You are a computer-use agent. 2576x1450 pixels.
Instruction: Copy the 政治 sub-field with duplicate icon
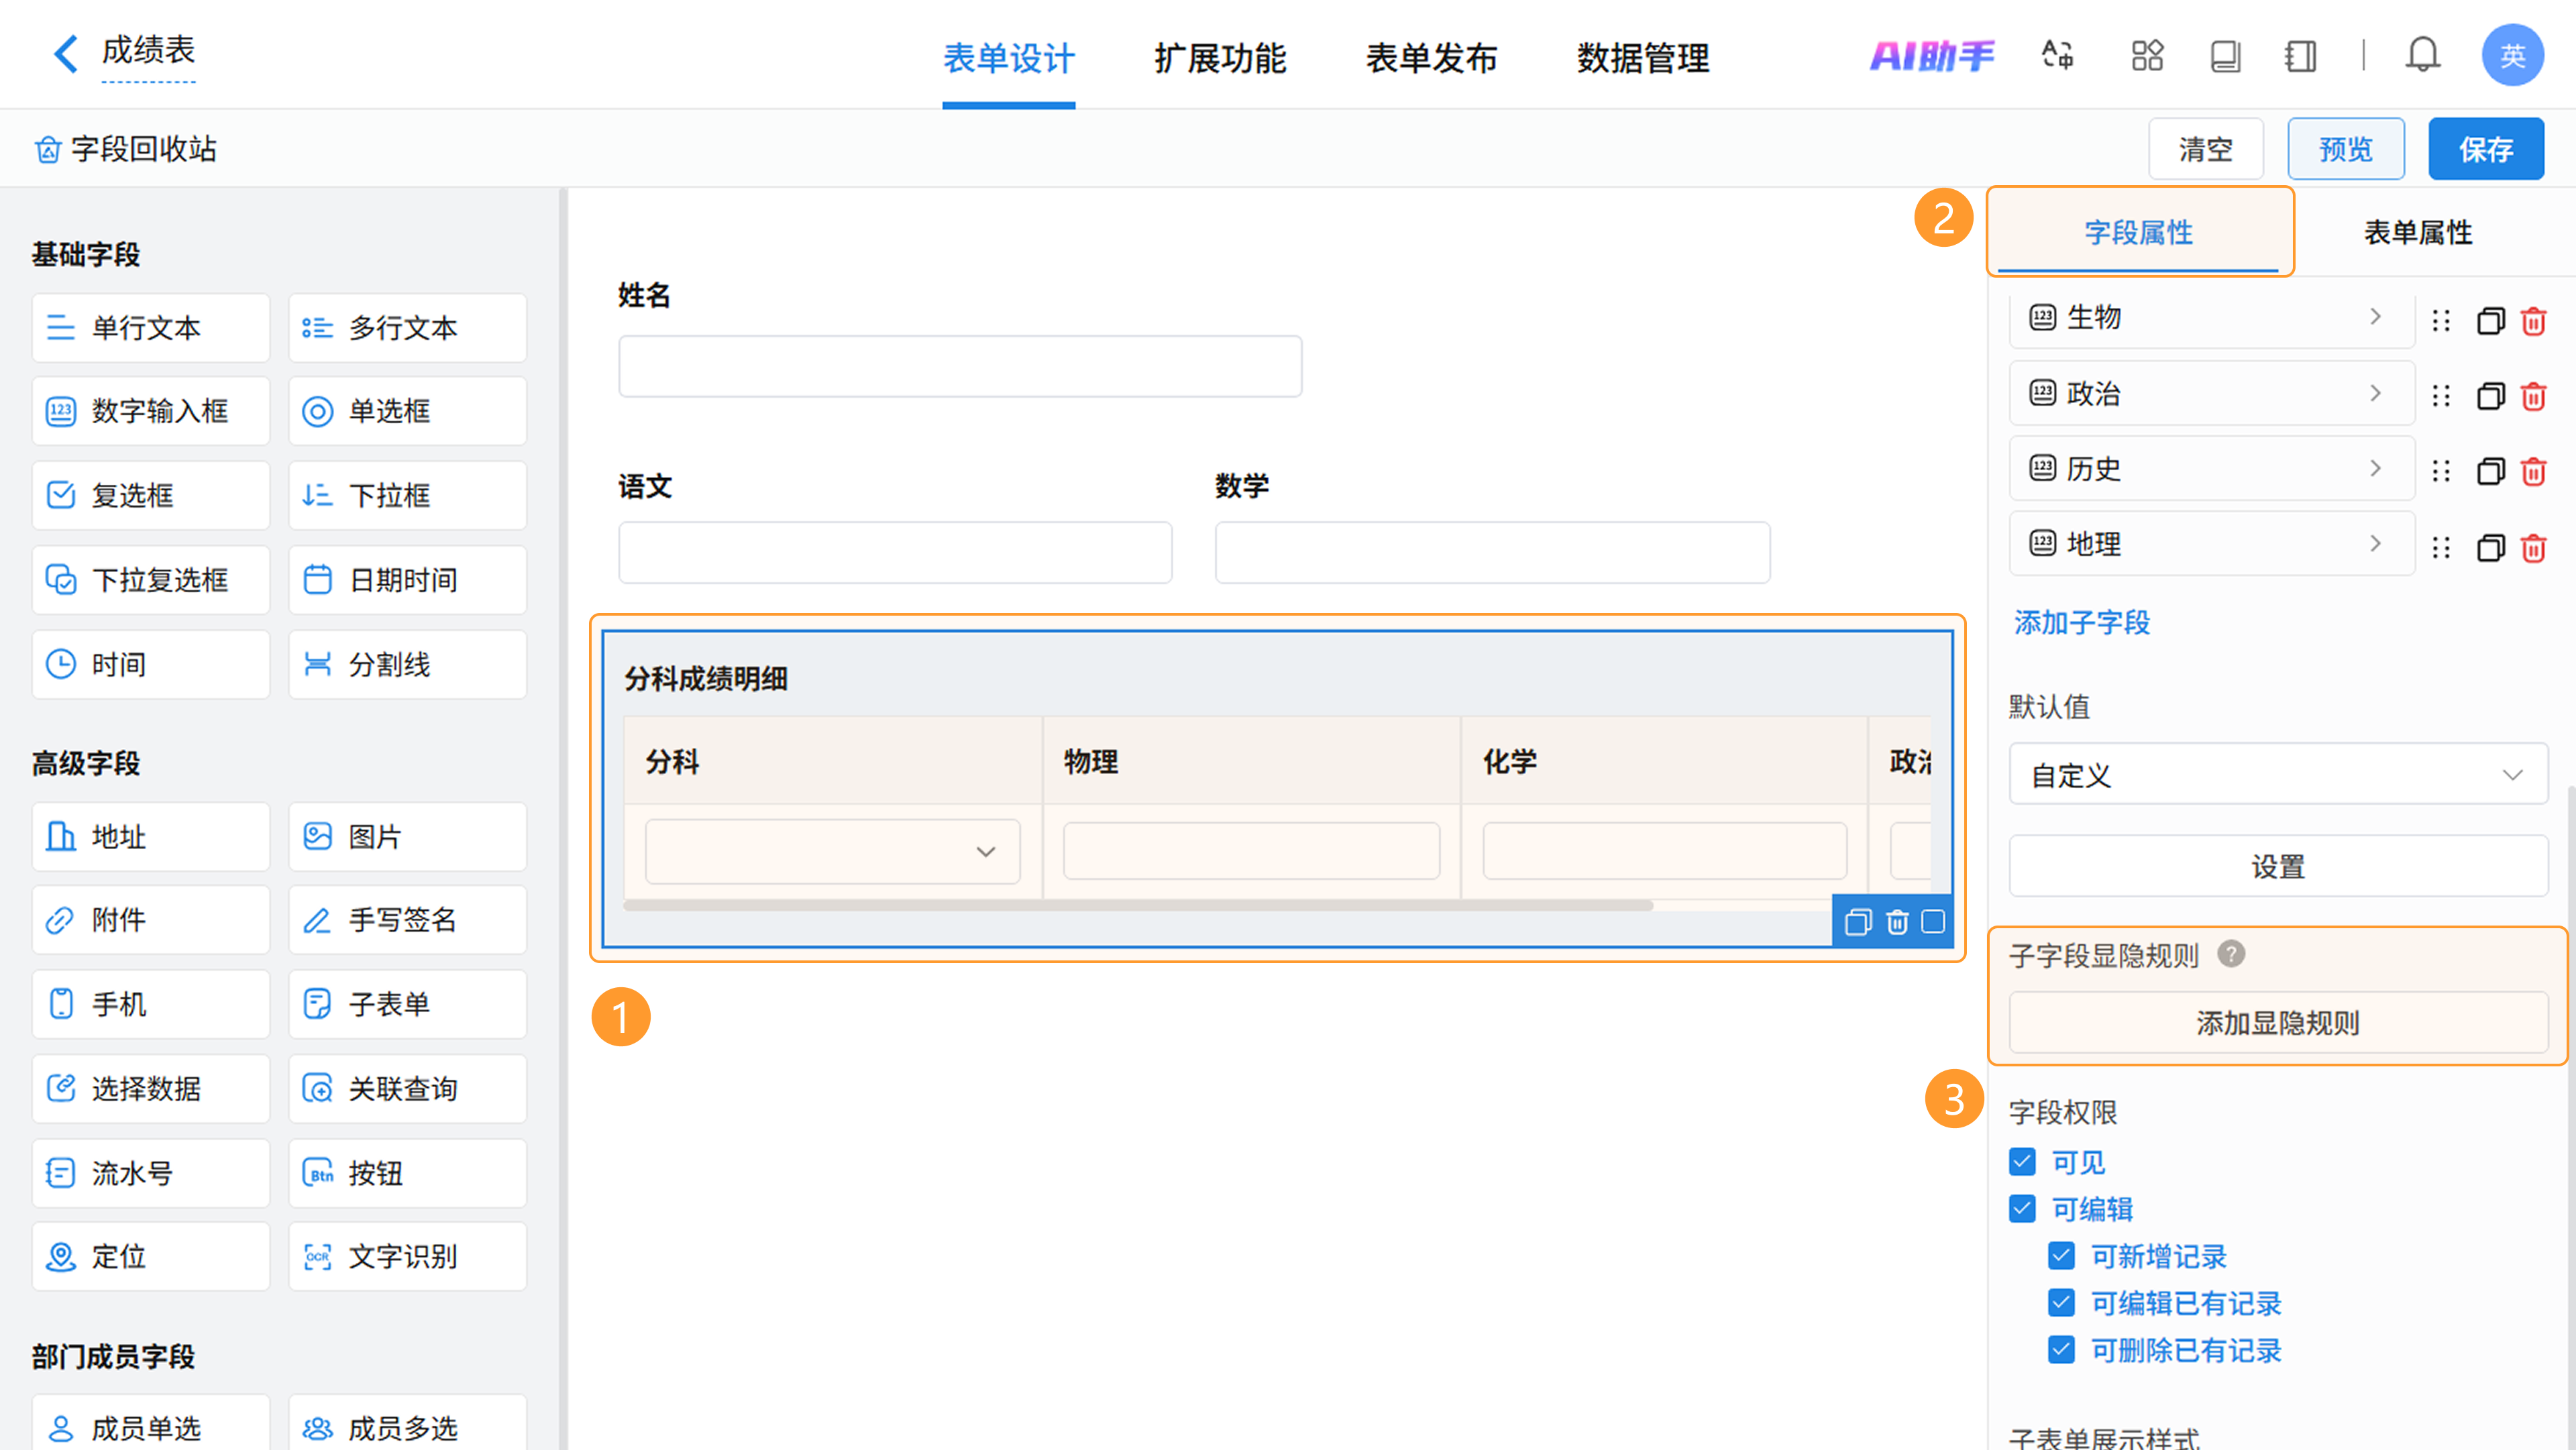[2490, 396]
